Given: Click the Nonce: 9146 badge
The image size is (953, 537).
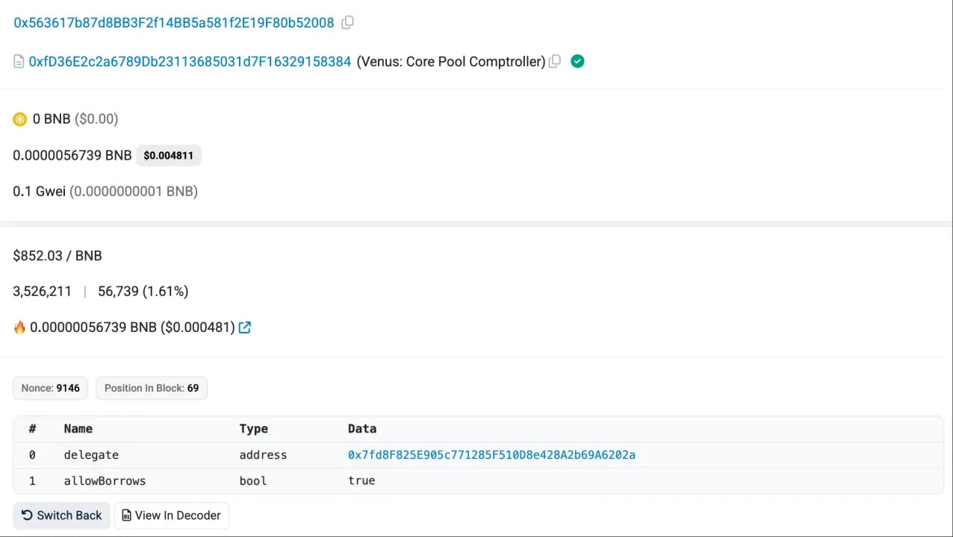Looking at the screenshot, I should coord(51,388).
